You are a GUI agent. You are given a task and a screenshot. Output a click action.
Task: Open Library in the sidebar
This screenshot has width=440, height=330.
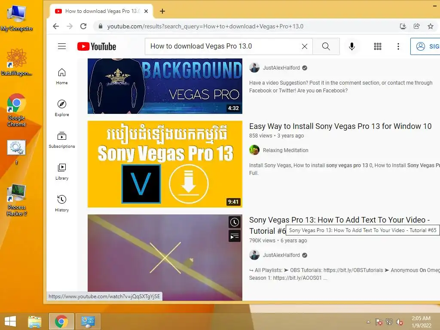62,172
